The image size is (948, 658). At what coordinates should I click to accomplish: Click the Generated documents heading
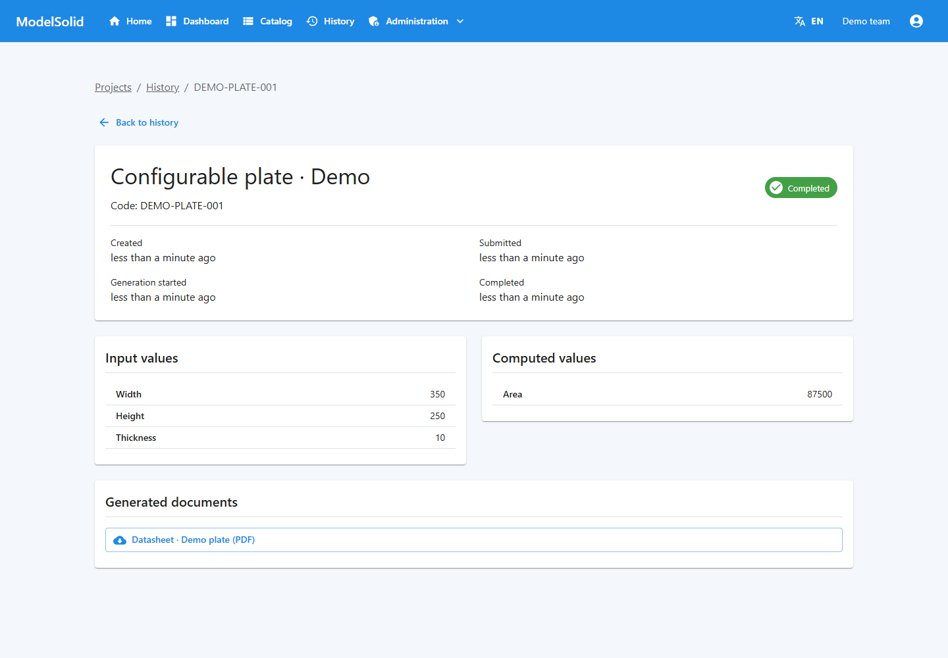(171, 502)
